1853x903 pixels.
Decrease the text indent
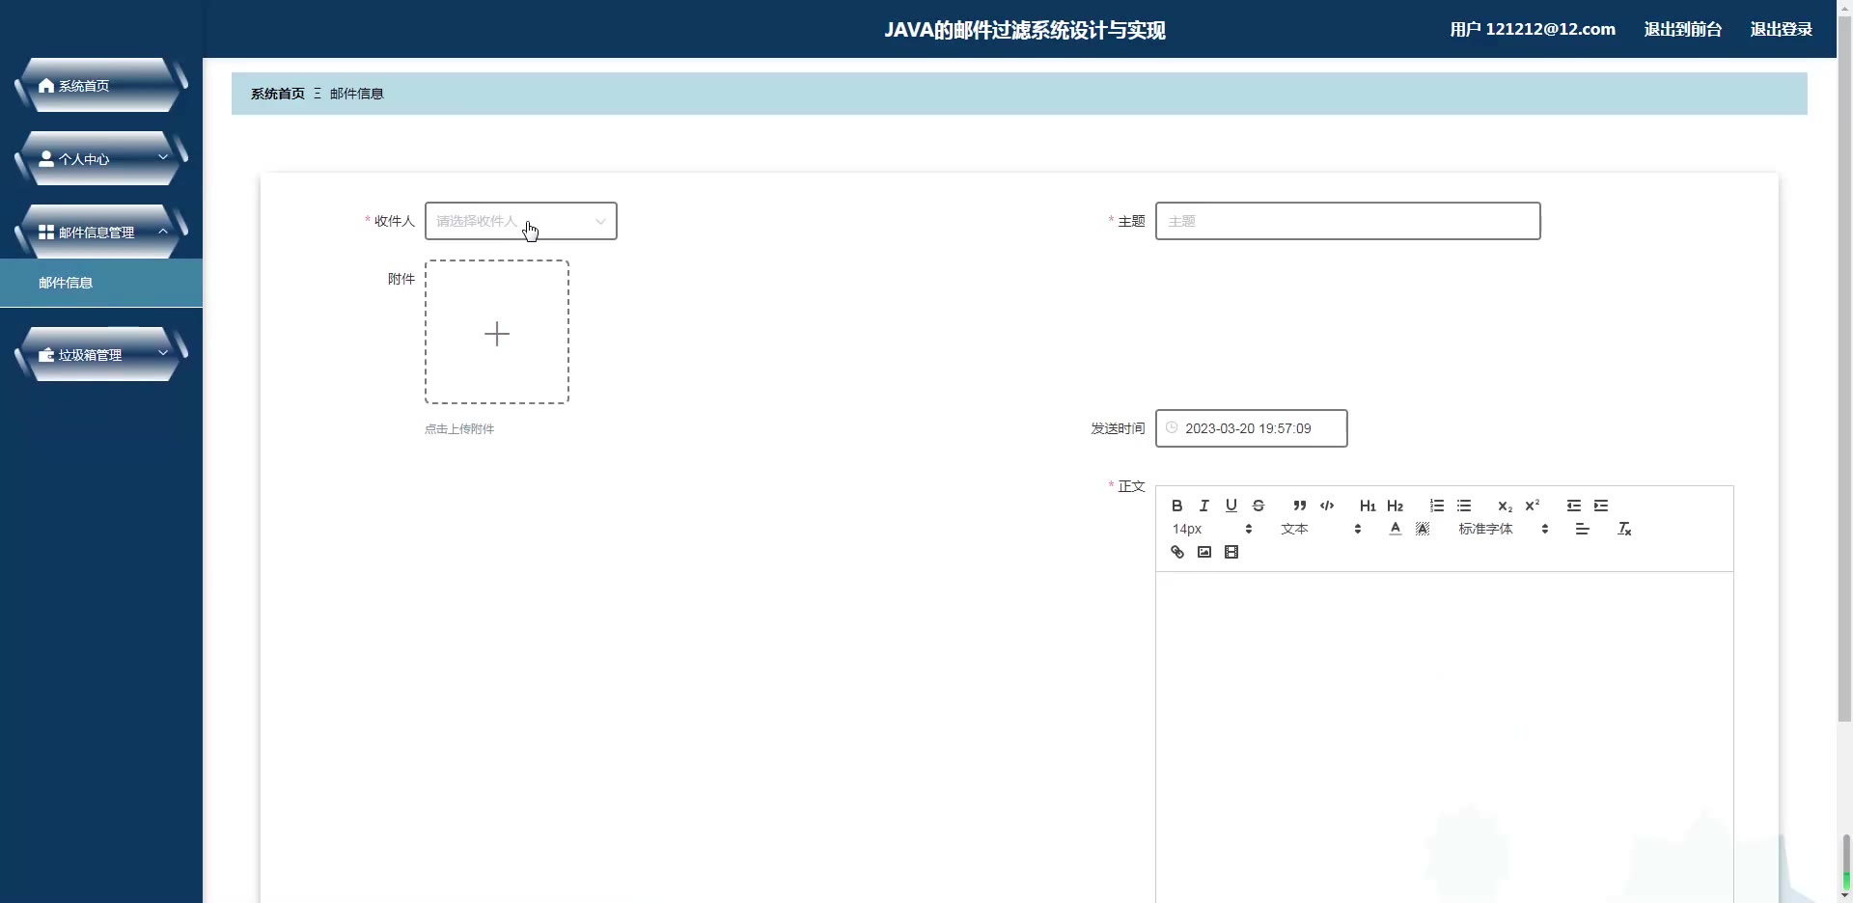click(1574, 506)
